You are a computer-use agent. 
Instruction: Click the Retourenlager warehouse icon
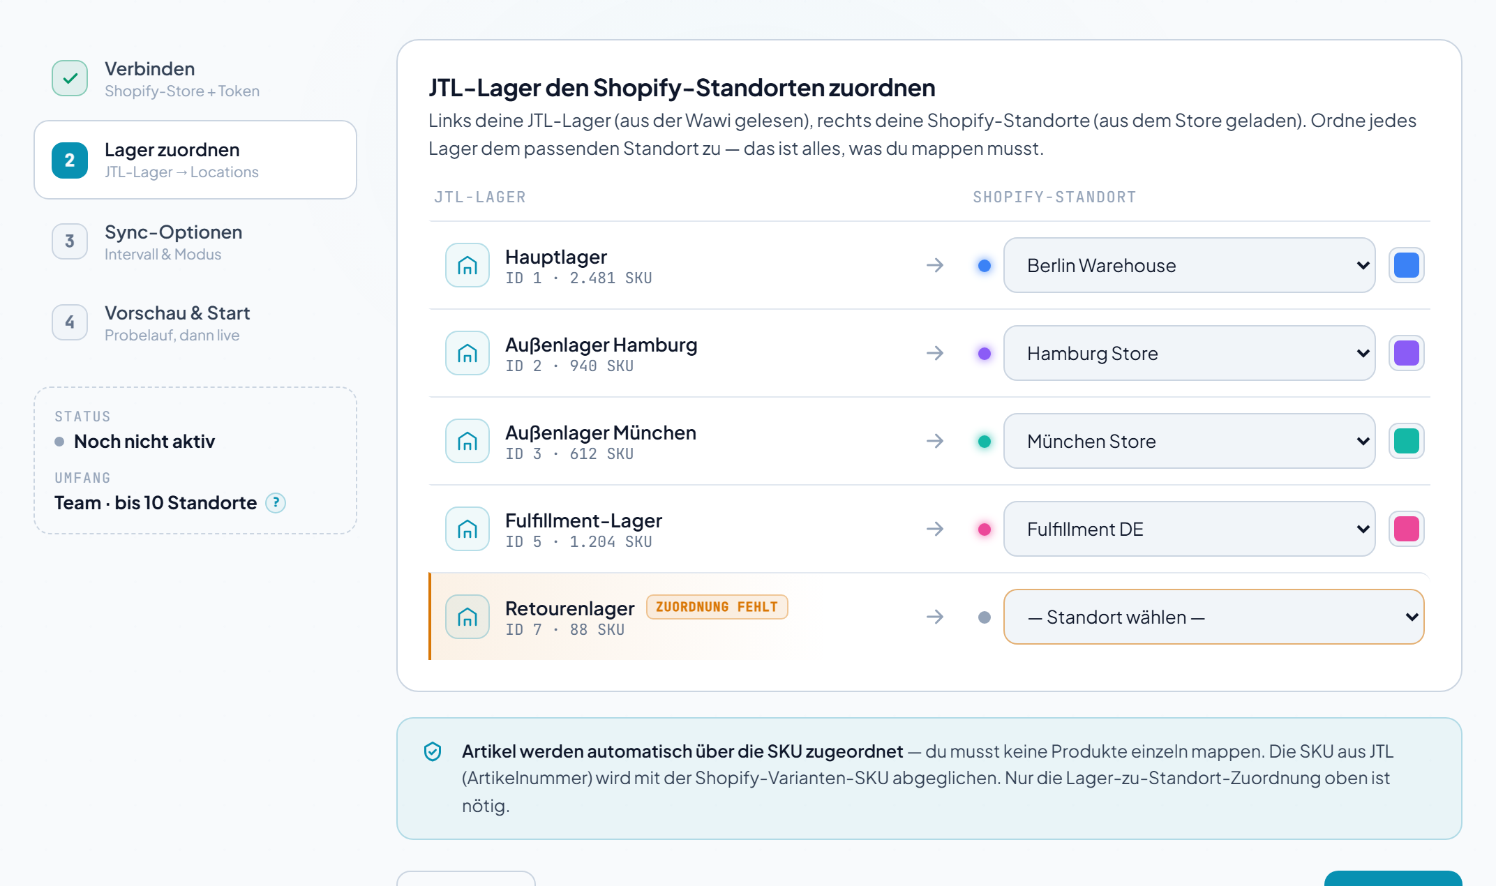point(467,617)
